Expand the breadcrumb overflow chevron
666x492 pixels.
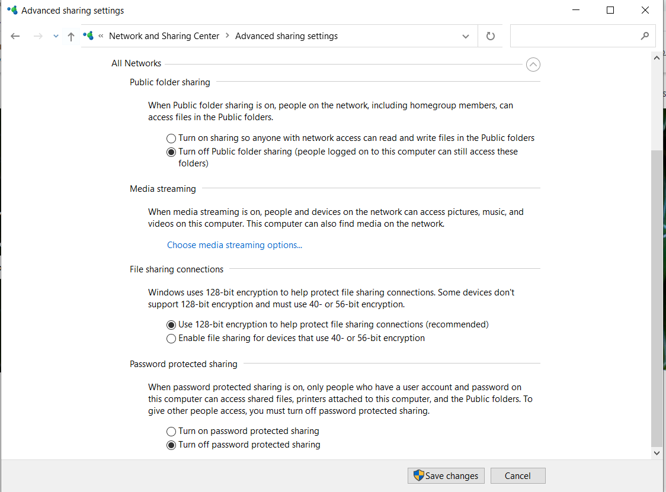point(101,36)
